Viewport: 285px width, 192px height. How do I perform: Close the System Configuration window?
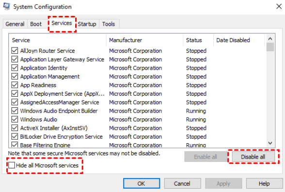click(279, 6)
